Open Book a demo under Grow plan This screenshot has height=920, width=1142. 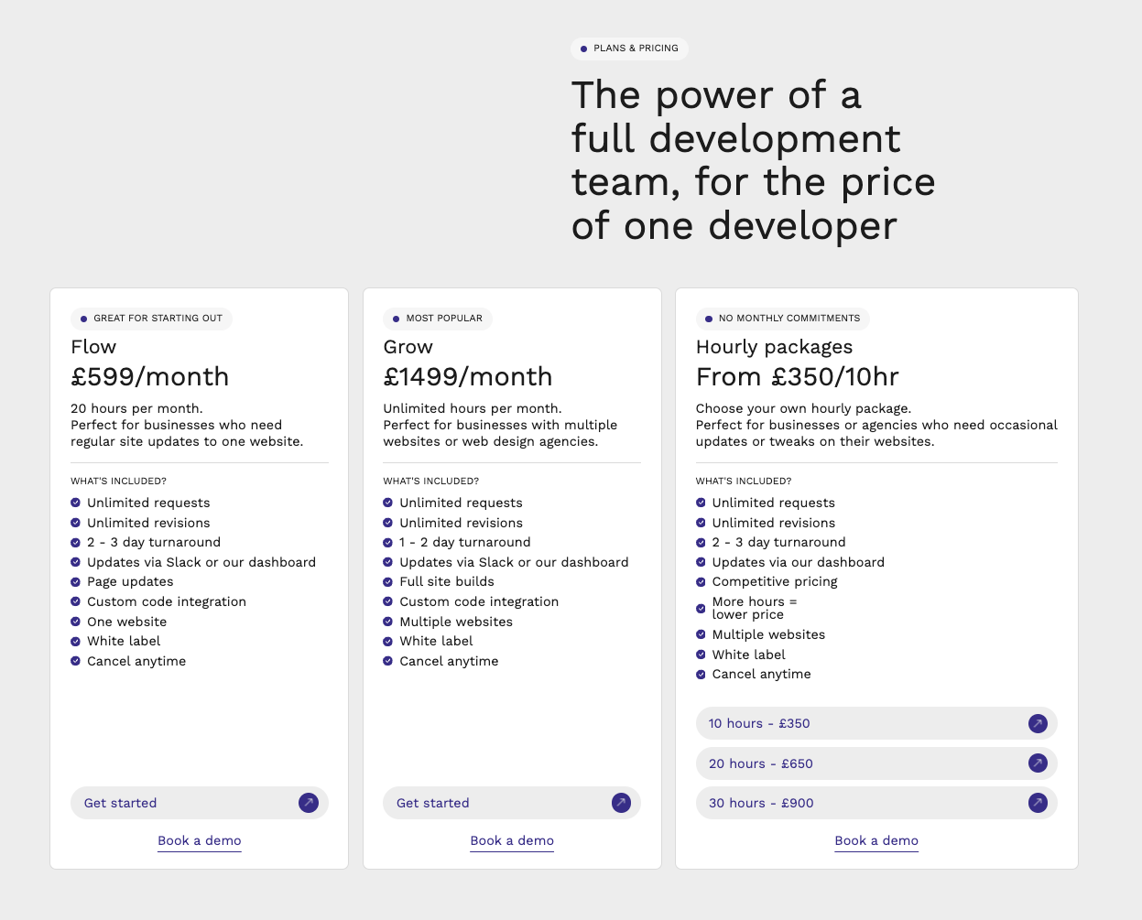(512, 840)
